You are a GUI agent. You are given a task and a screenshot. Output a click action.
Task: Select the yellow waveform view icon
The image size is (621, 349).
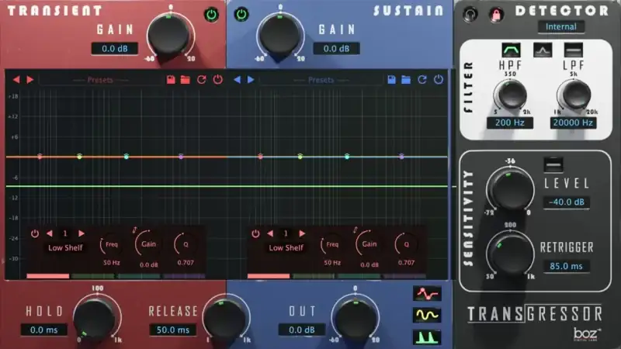coord(426,316)
